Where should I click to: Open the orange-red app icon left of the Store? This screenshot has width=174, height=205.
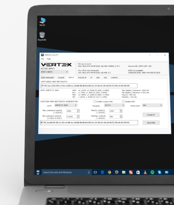tap(131, 172)
